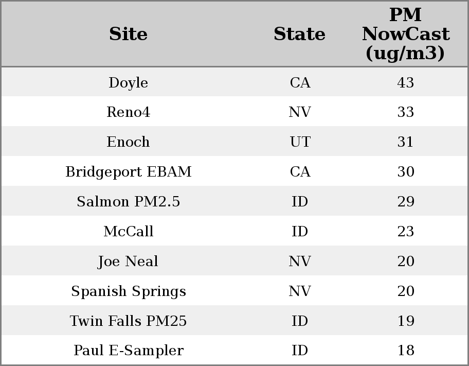Click the Joe Neal site name
The image size is (469, 366).
tap(128, 262)
